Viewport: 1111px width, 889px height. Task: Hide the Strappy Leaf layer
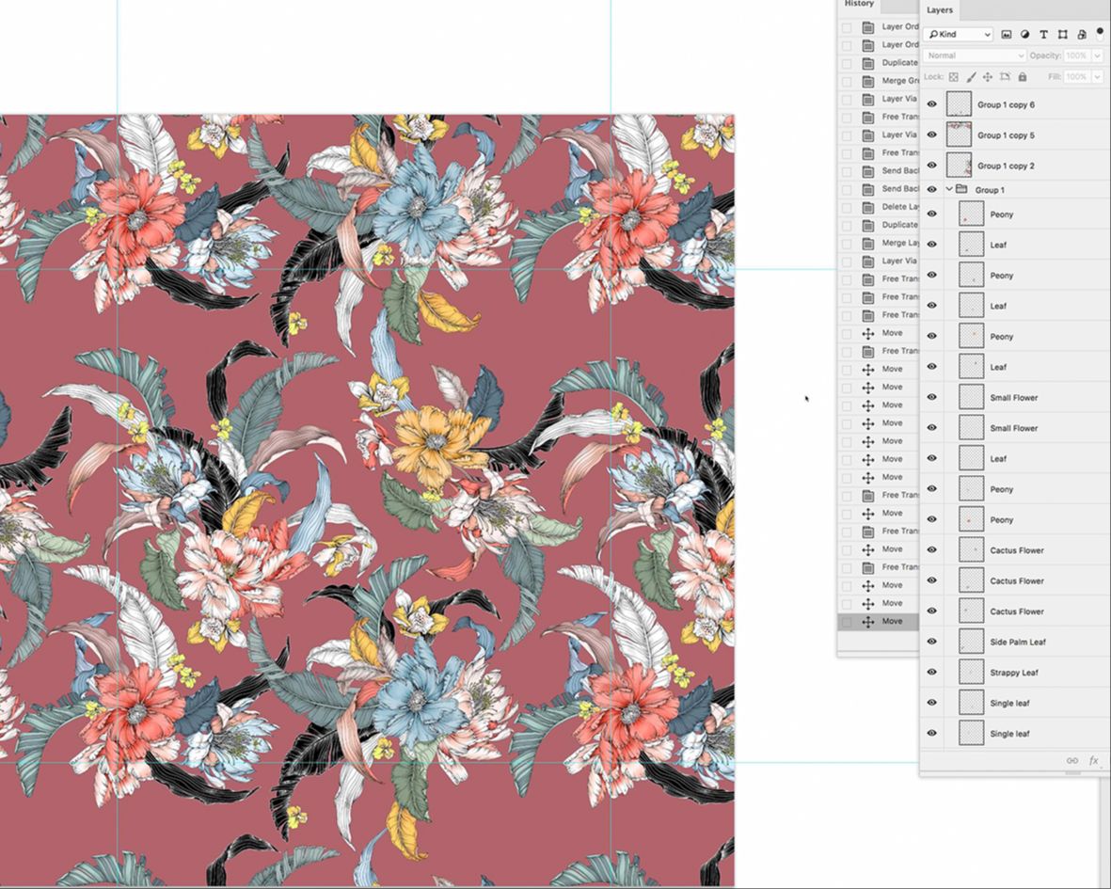coord(931,672)
